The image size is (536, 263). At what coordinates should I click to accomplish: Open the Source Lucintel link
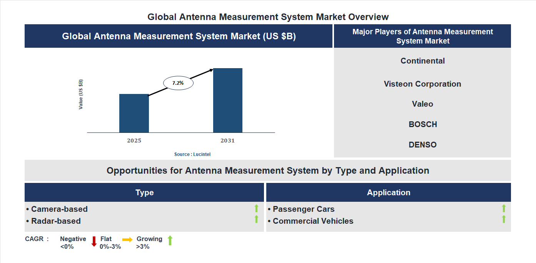point(192,154)
